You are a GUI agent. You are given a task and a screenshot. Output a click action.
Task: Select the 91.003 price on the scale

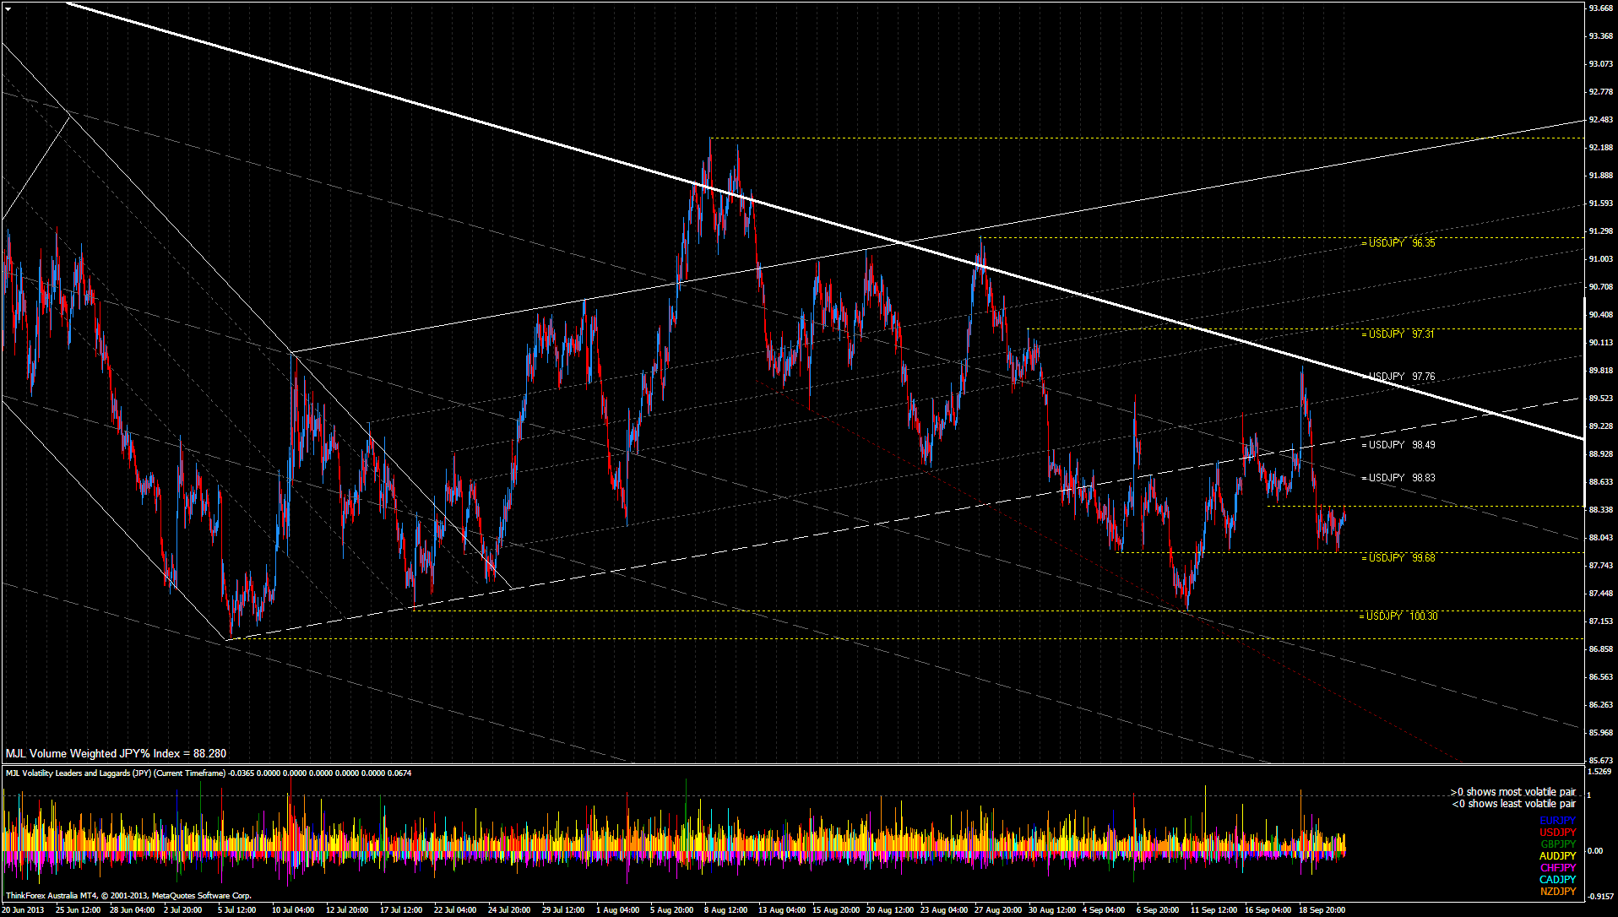[x=1601, y=259]
